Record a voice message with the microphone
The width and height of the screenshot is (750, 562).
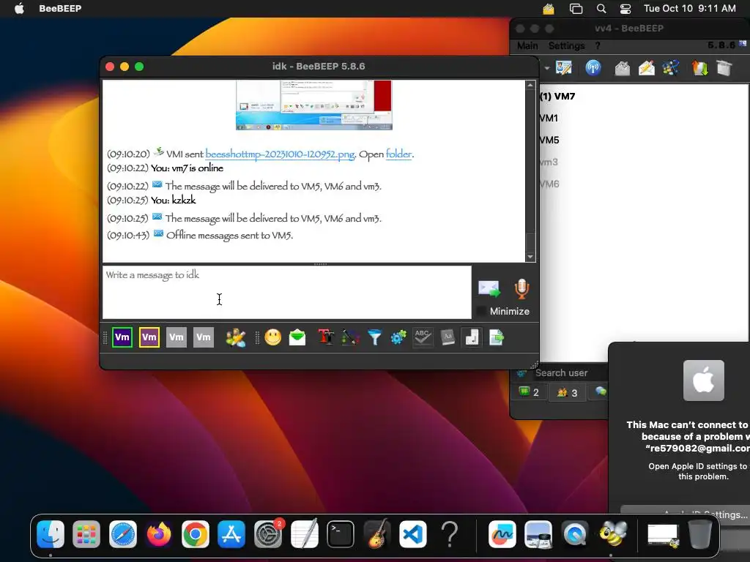521,288
